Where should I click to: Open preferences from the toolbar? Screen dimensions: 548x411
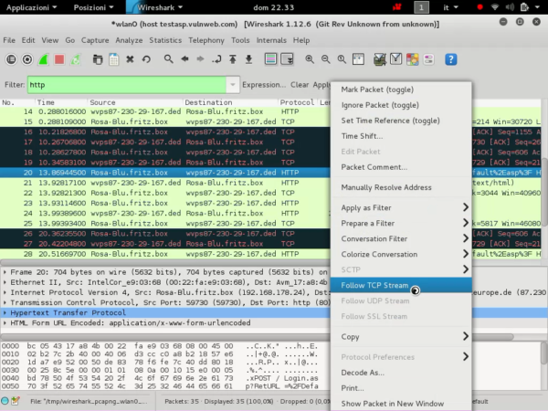tap(428, 59)
